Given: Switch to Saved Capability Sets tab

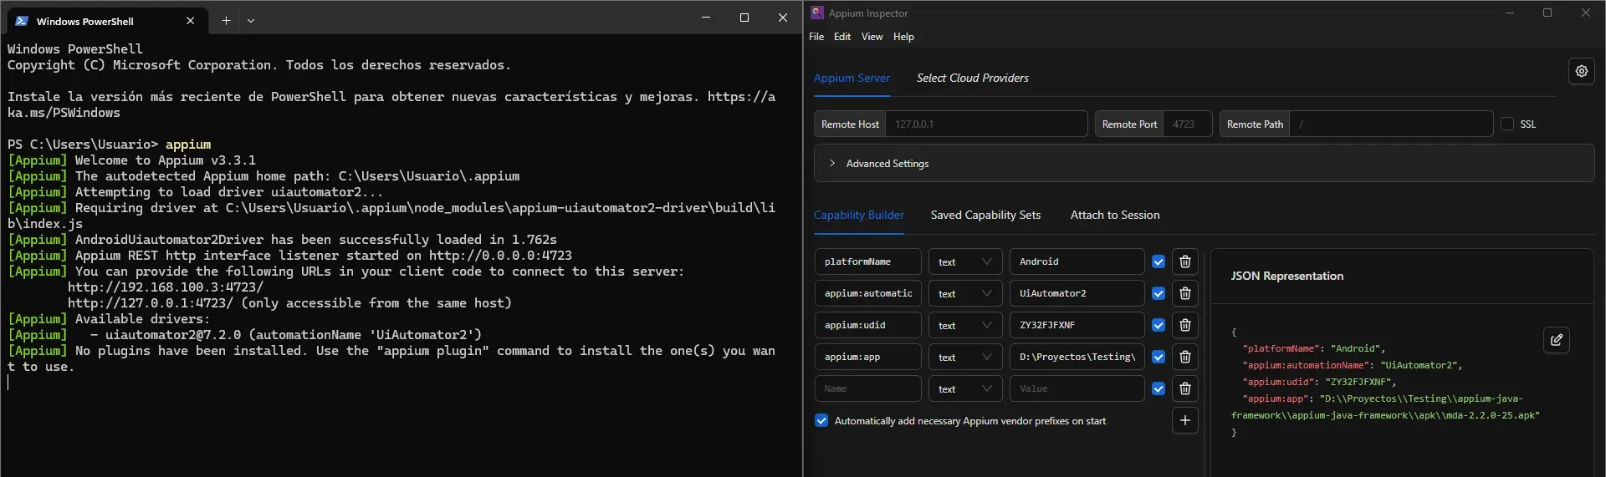Looking at the screenshot, I should click(985, 215).
